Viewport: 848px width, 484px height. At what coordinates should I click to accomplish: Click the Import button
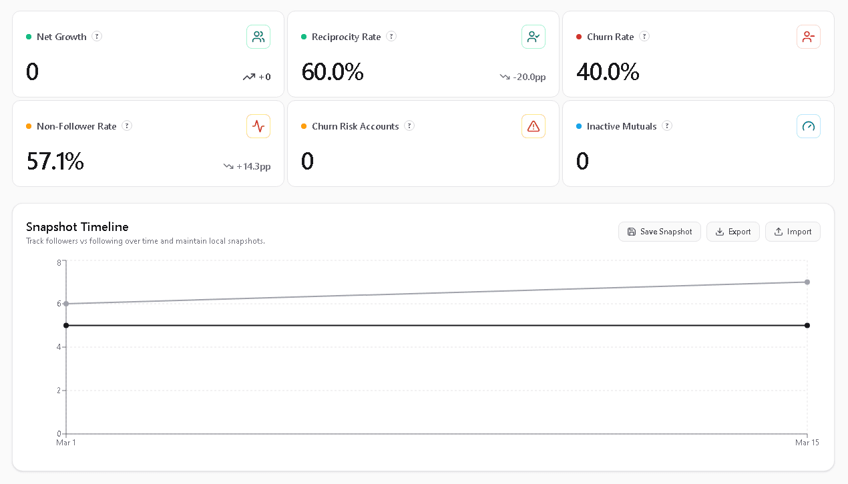793,232
